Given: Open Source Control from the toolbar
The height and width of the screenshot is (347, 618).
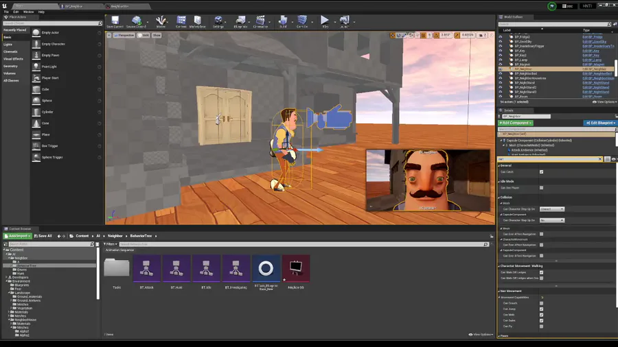Looking at the screenshot, I should tap(137, 22).
